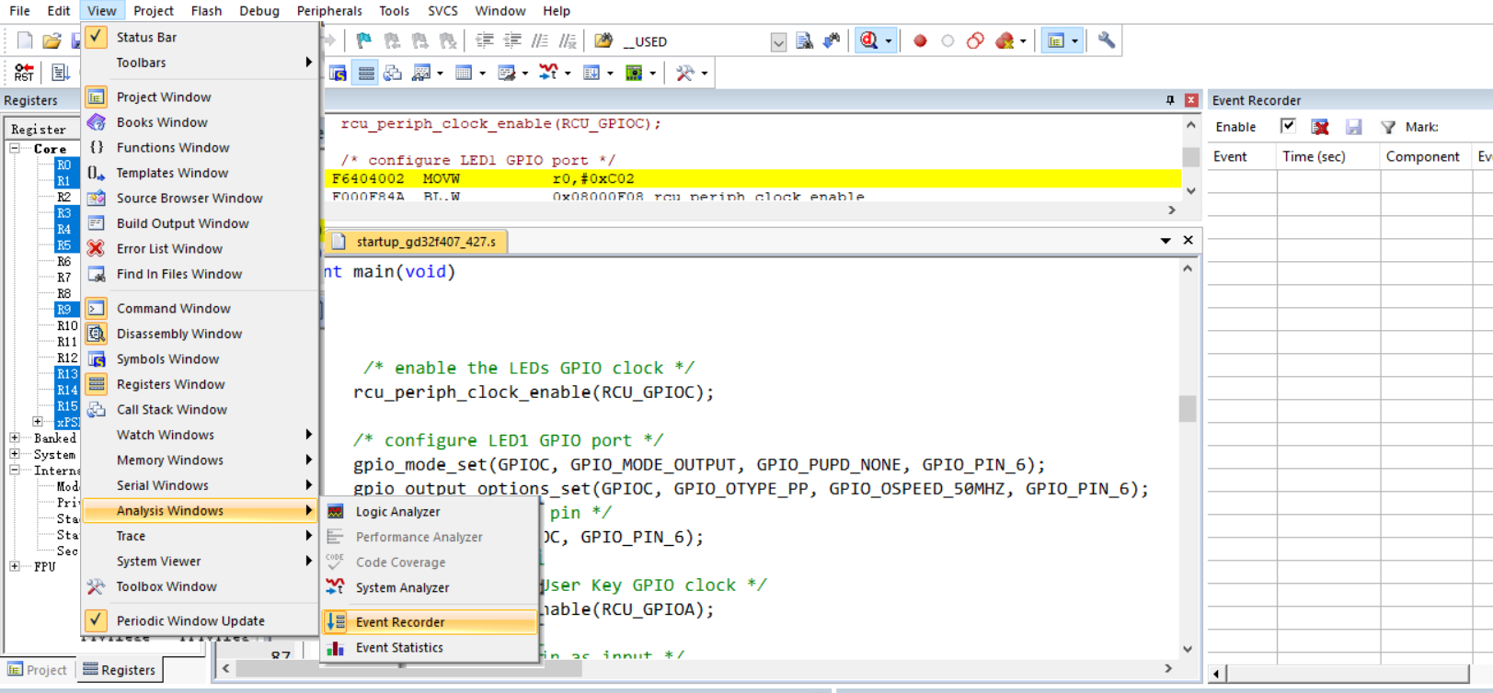Select Logic Analyzer menu entry
The width and height of the screenshot is (1493, 693).
[430, 512]
